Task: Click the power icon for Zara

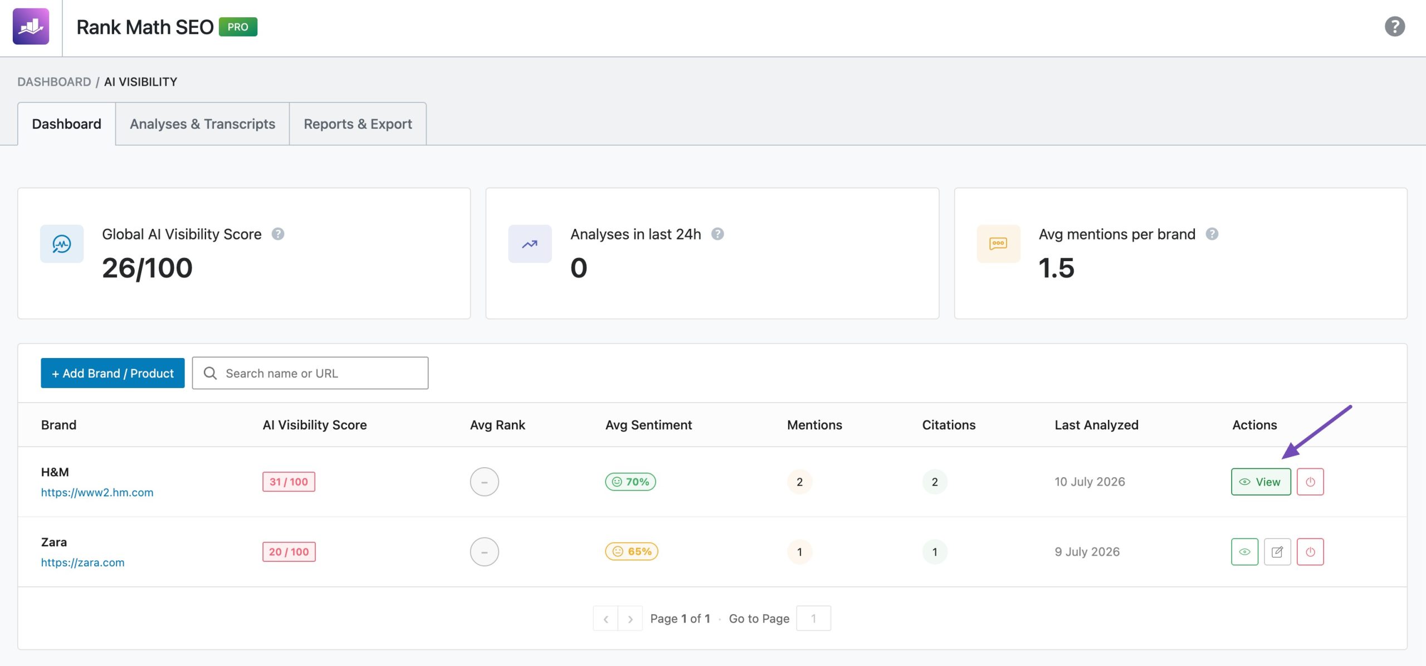Action: pyautogui.click(x=1310, y=552)
